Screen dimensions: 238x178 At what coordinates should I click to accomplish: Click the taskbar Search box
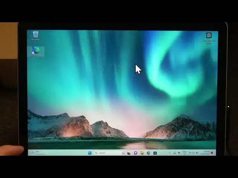tap(110, 153)
